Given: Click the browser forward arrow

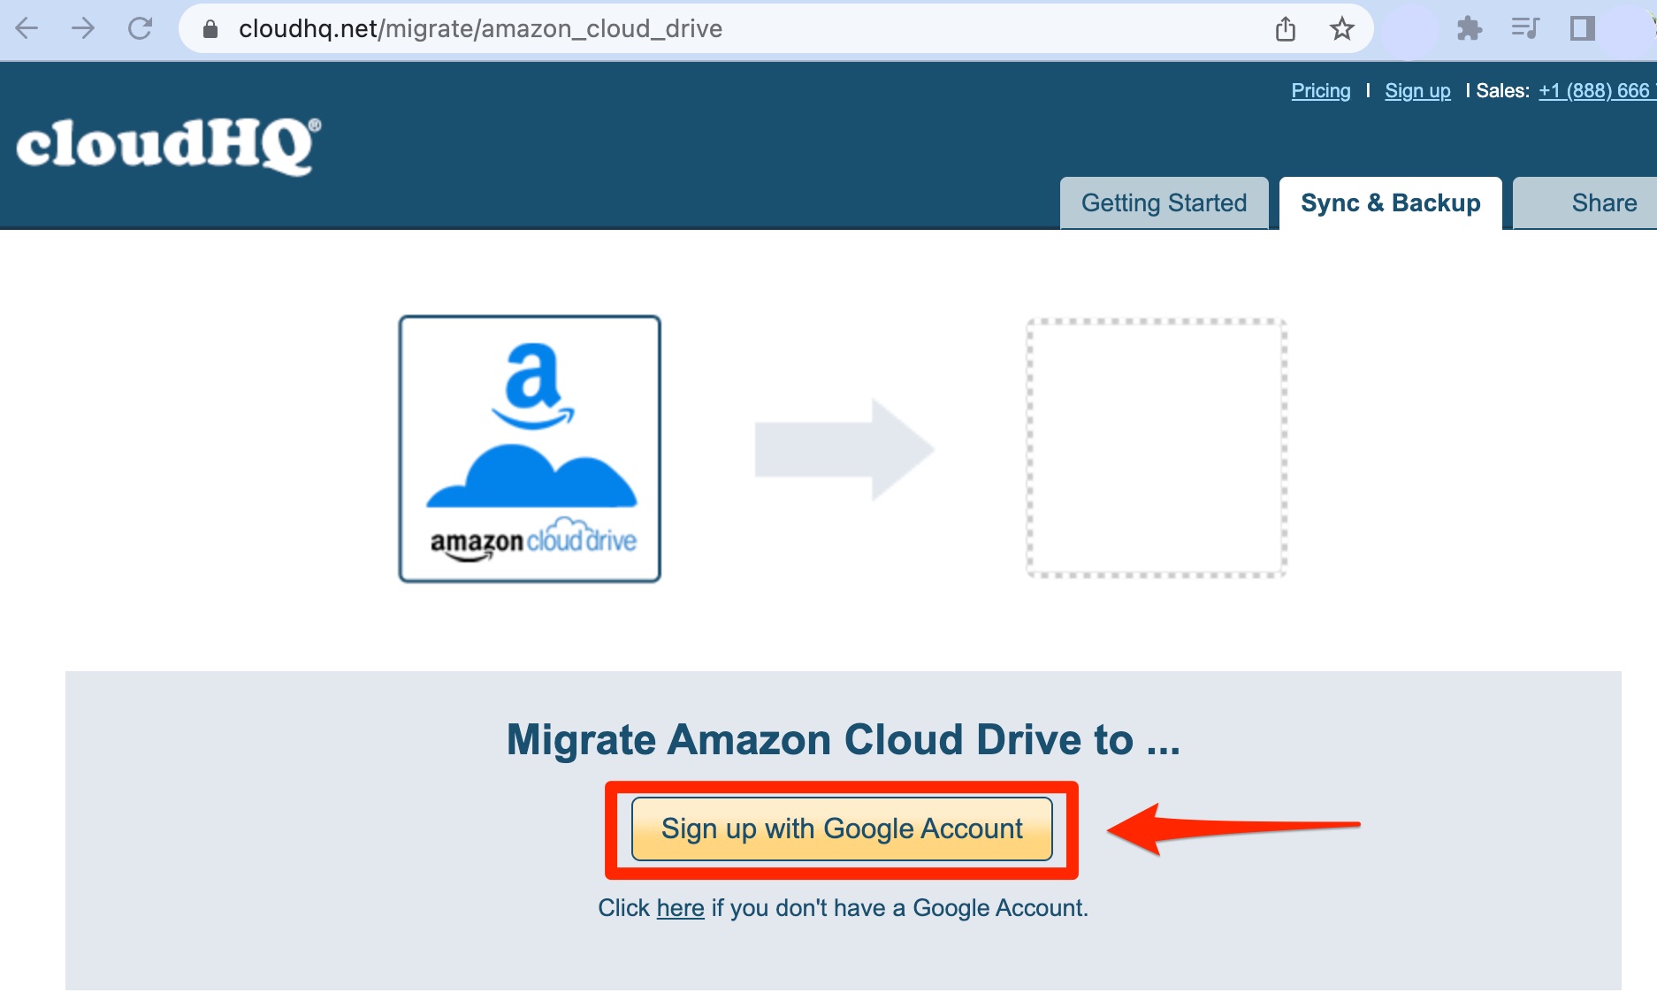Looking at the screenshot, I should 85,27.
